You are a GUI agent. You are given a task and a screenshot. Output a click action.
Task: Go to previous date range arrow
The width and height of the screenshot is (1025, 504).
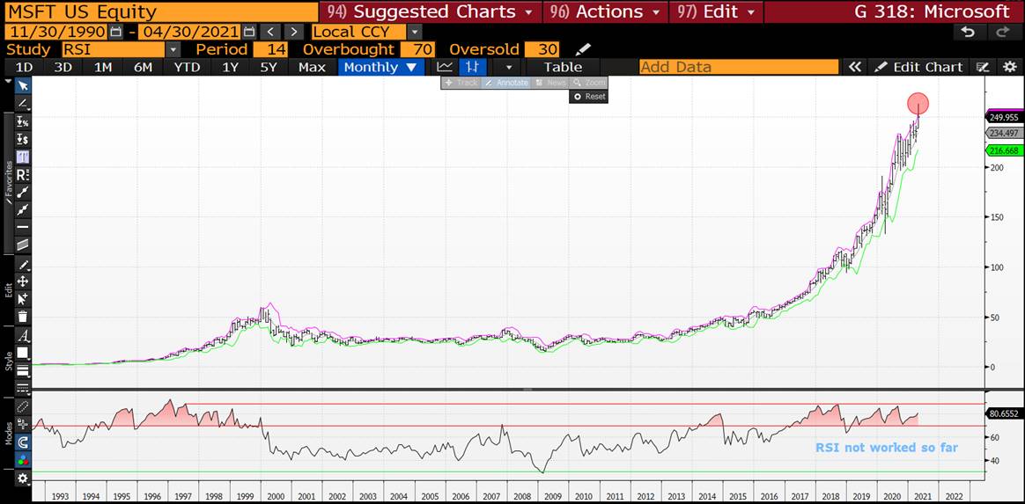click(270, 32)
